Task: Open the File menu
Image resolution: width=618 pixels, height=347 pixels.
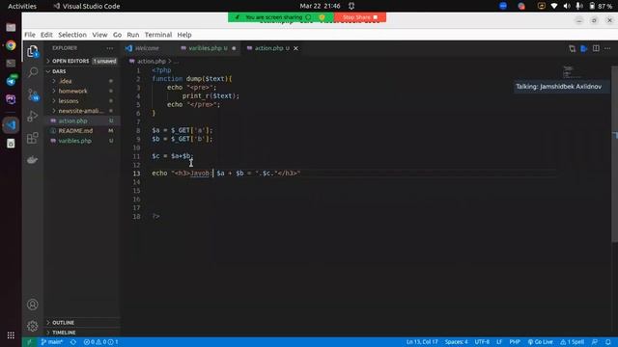Action: coord(30,35)
